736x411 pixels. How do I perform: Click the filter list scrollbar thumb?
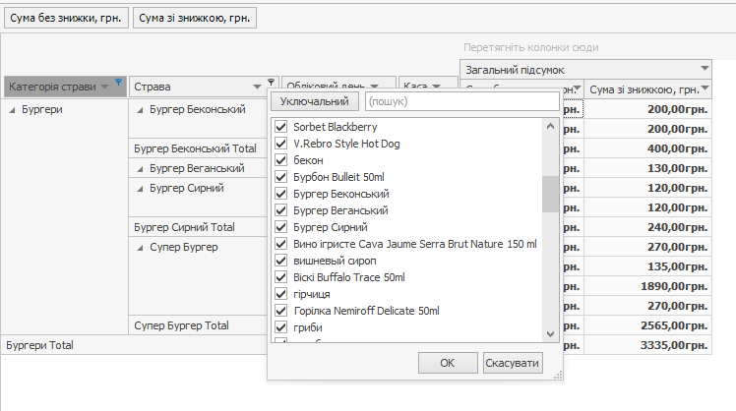549,195
